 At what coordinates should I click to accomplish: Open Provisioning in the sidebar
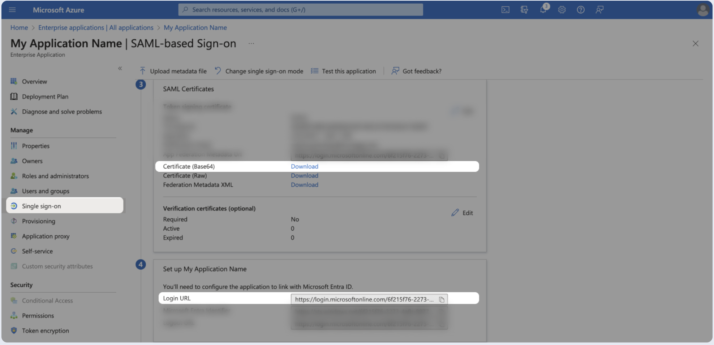click(38, 221)
